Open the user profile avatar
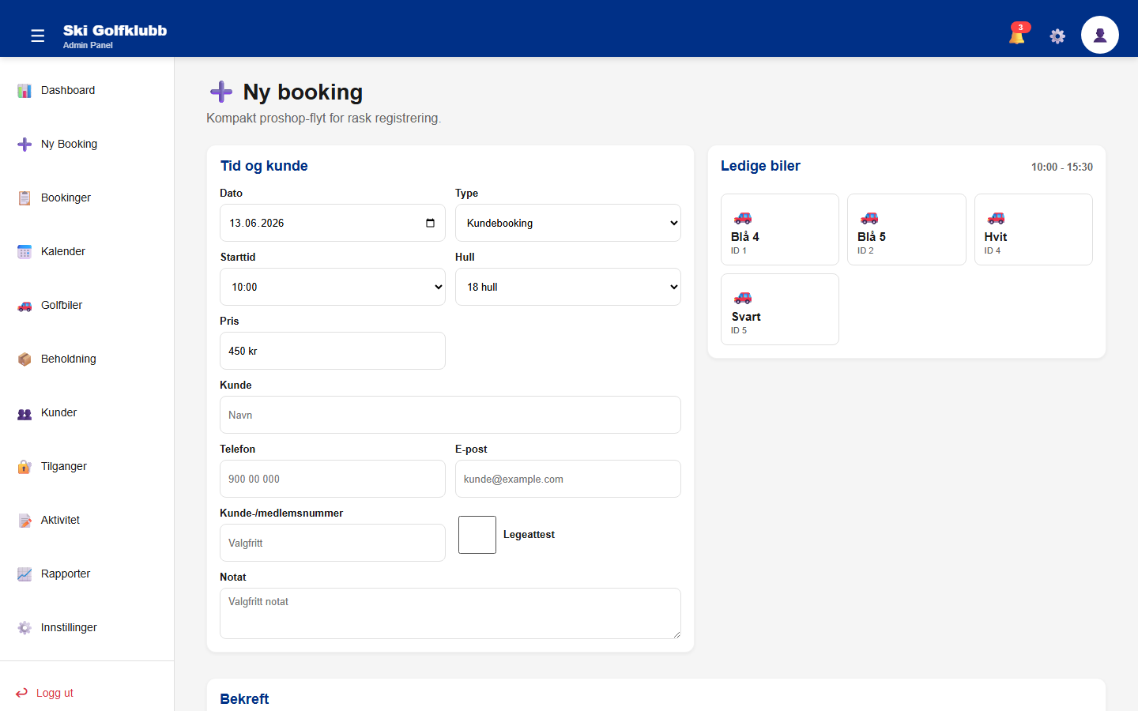Viewport: 1138px width, 711px height. [x=1100, y=35]
